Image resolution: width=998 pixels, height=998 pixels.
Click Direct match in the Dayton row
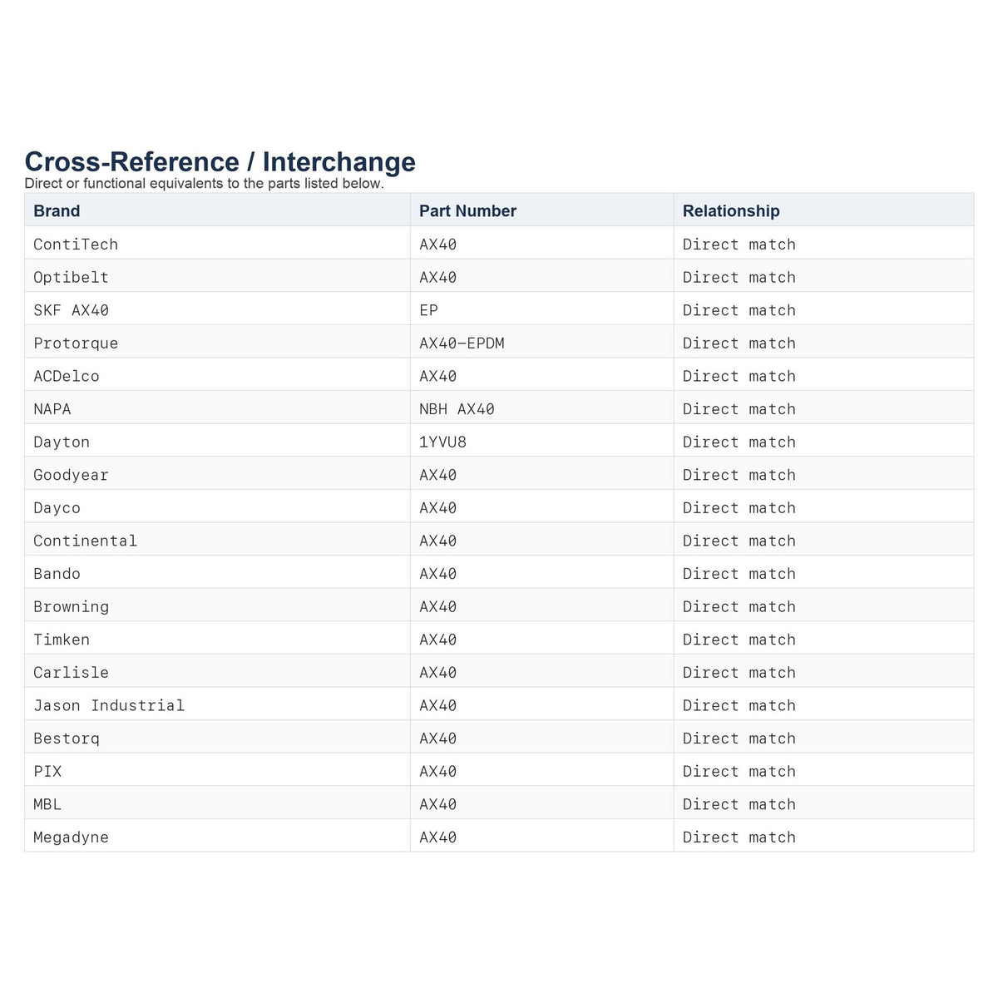(739, 442)
